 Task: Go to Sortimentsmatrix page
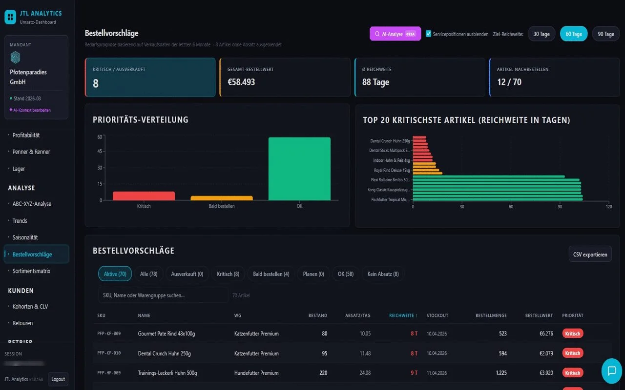pyautogui.click(x=31, y=271)
